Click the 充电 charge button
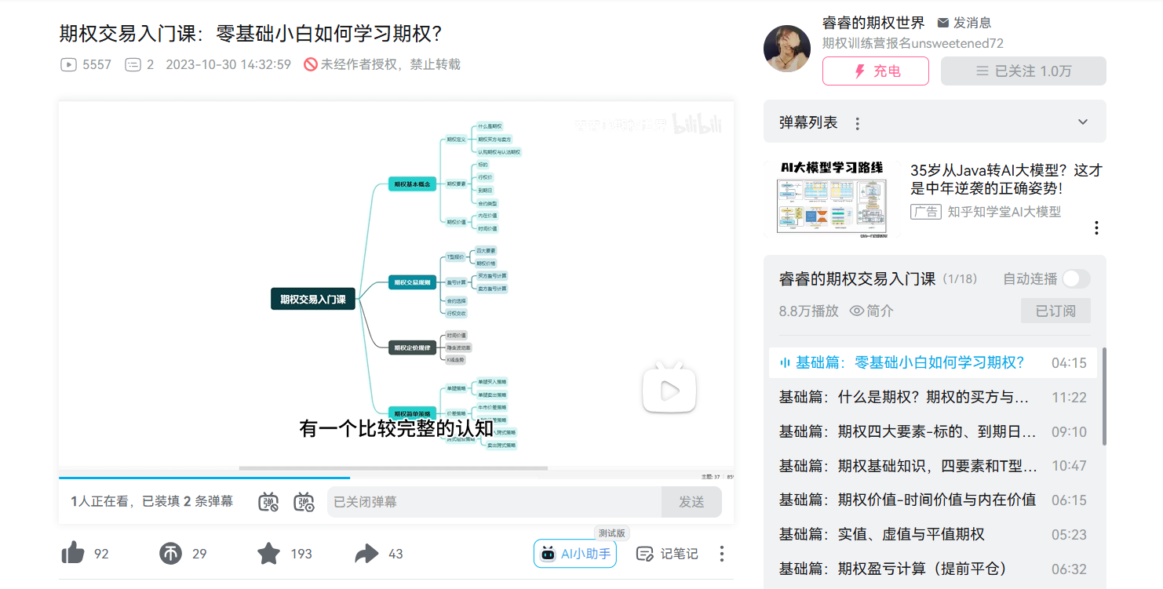 [x=875, y=71]
